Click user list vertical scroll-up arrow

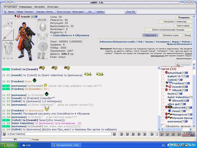pos(194,68)
